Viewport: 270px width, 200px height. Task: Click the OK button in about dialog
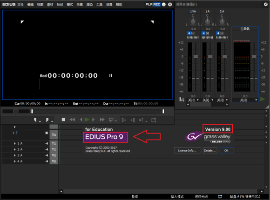tap(226, 150)
